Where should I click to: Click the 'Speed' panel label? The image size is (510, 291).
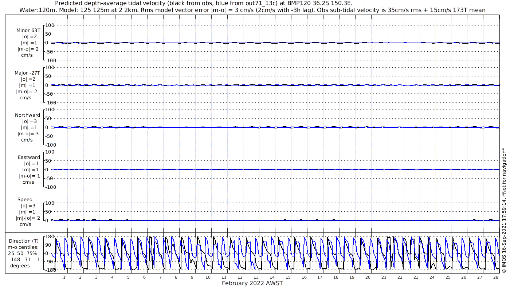coord(25,199)
